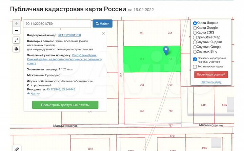
Task: Focus the cadastral number search field
Action: point(57,23)
